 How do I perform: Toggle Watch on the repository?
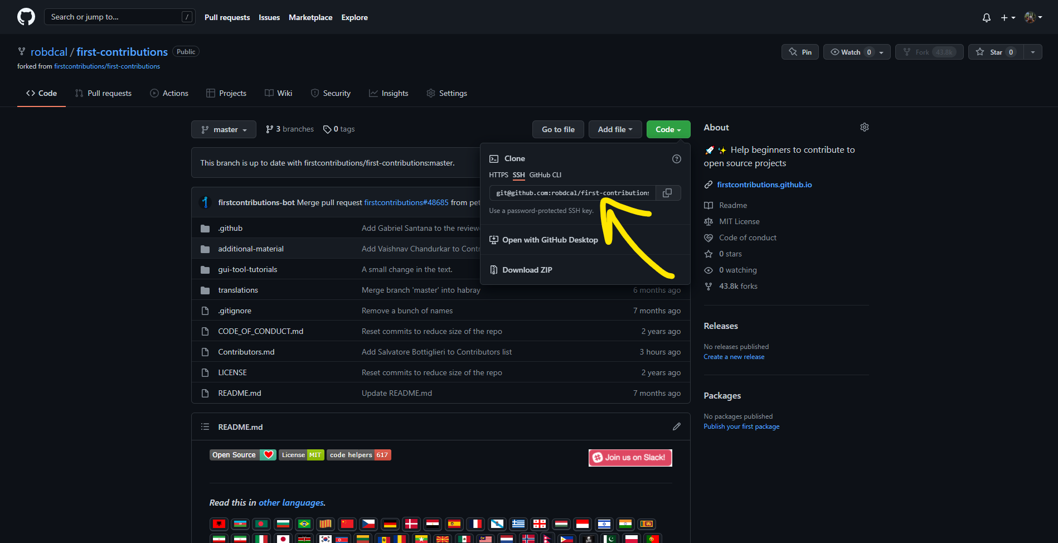857,52
